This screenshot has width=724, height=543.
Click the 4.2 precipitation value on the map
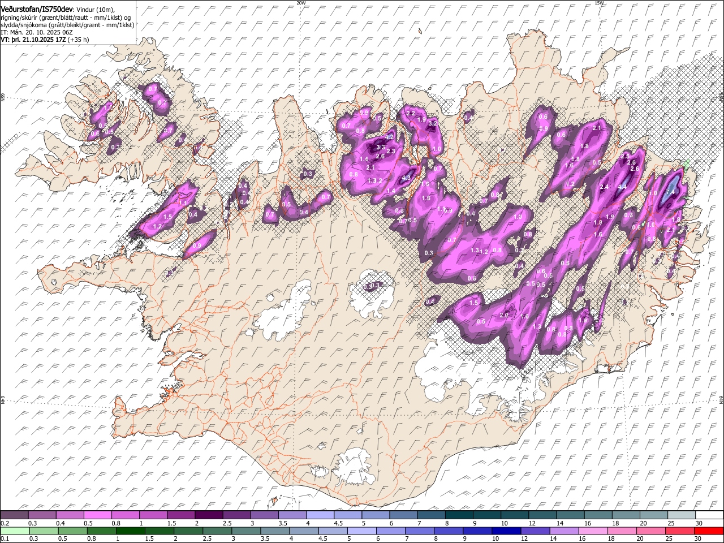pyautogui.click(x=389, y=137)
